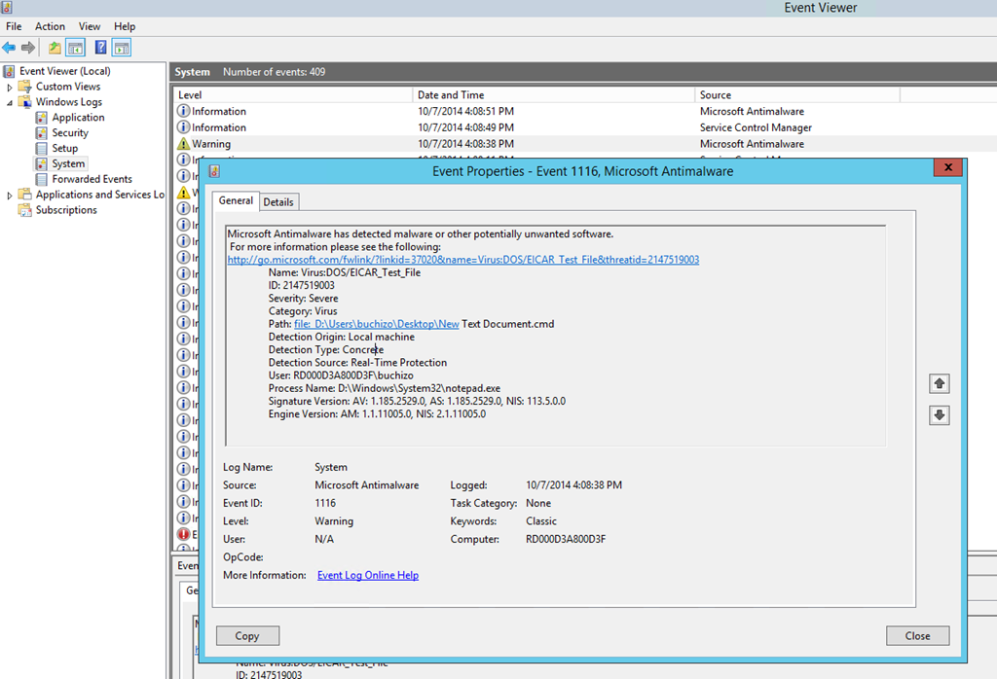Collapse the Windows Logs tree node
Screen dimensions: 997x679
click(x=10, y=102)
